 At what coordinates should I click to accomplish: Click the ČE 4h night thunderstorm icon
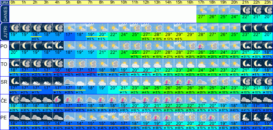pyautogui.click(x=59, y=99)
